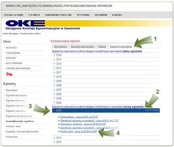
Task: Expand the 2004 year row
Action: coord(106,103)
